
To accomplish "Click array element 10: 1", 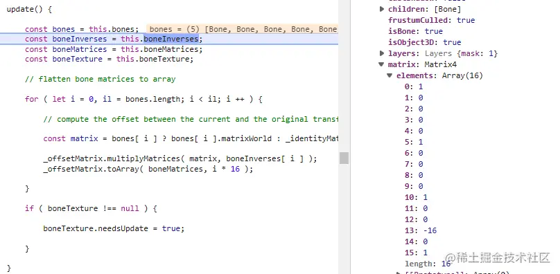I will 416,197.
